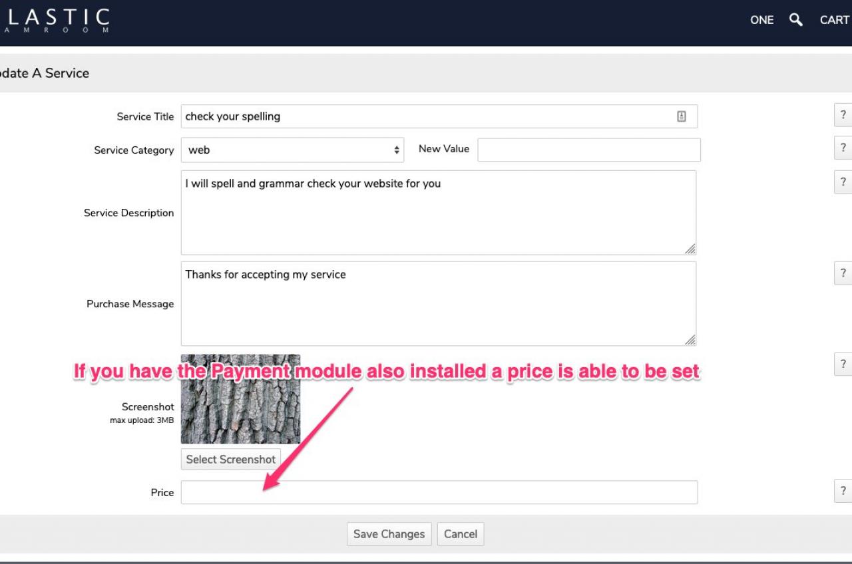Expand the Service Category dropdown showing web
852x564 pixels.
click(x=292, y=150)
